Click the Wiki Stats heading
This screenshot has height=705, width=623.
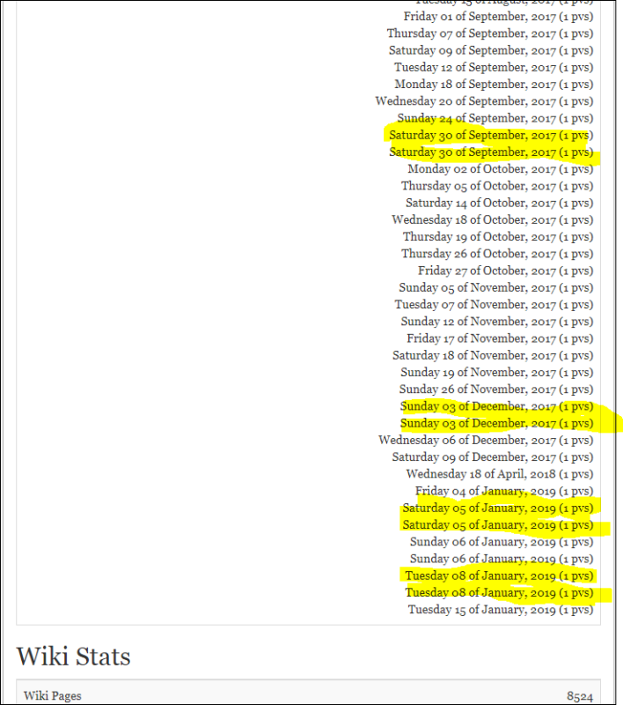(x=74, y=657)
